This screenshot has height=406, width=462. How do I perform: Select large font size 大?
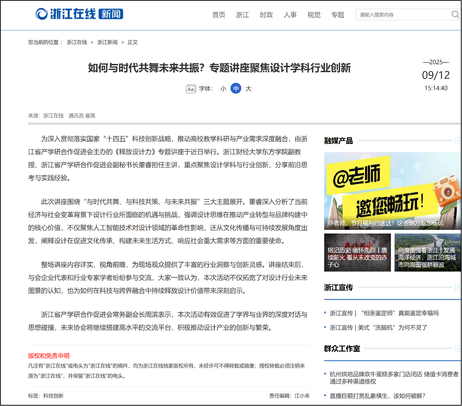(248, 89)
